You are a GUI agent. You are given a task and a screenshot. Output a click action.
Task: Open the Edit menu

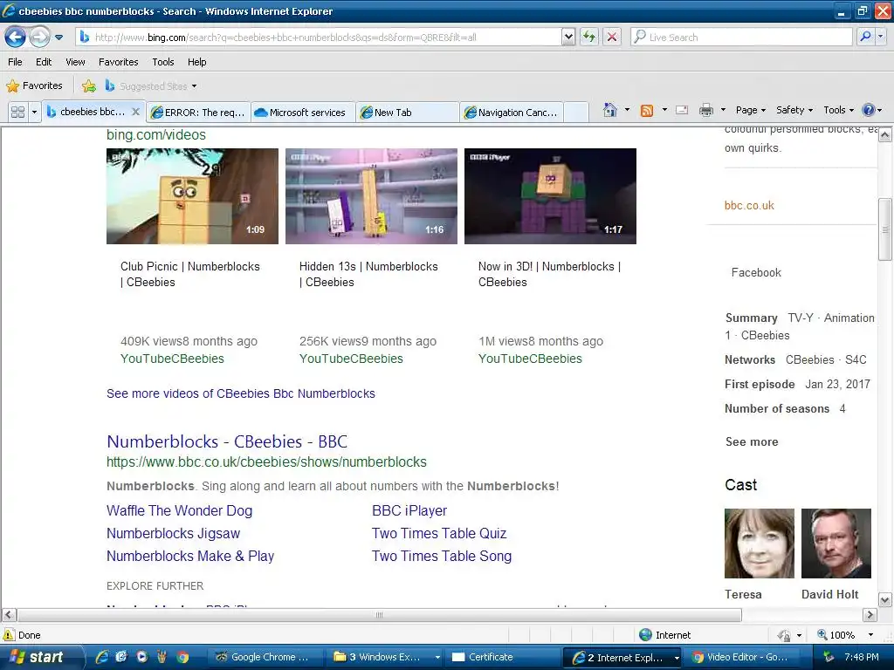pos(44,62)
